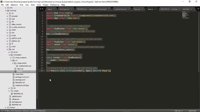The height and width of the screenshot is (112, 200).
Task: Click the .gitignore file icon
Action: coord(10,99)
